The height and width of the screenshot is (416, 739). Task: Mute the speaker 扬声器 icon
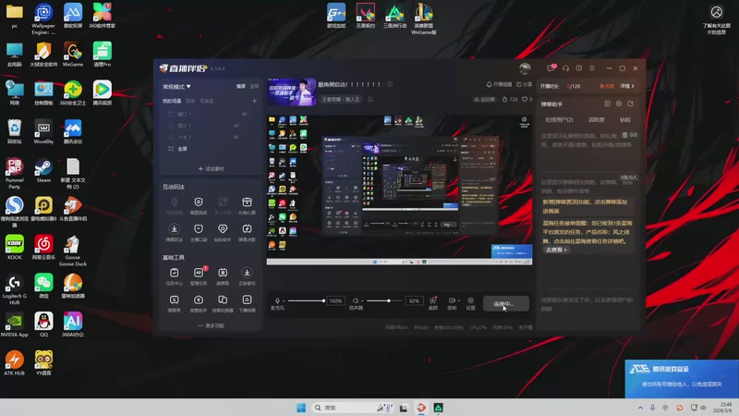356,300
